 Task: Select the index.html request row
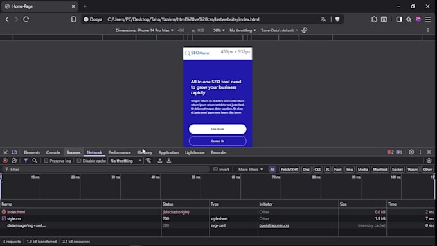[x=217, y=212]
